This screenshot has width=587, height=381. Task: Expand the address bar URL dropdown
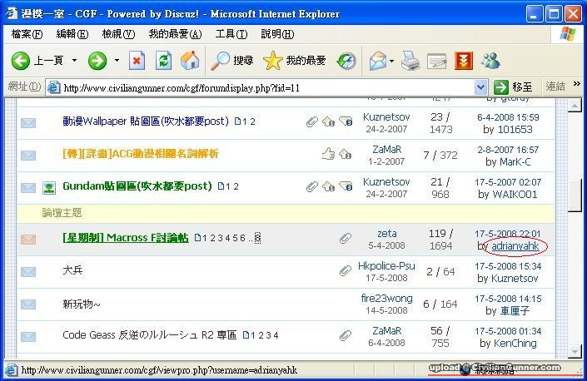click(480, 87)
